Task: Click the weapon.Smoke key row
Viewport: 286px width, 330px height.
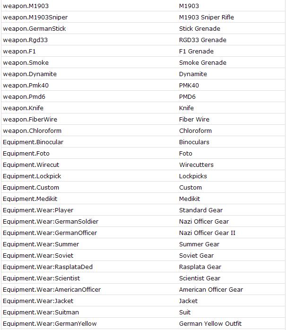Action: 26,63
